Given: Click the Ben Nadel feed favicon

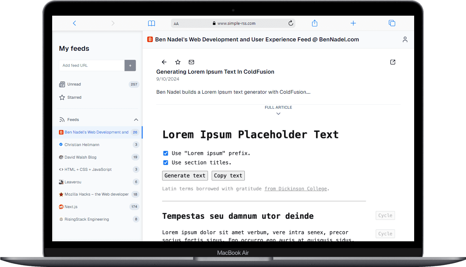Looking at the screenshot, I should coord(61,132).
